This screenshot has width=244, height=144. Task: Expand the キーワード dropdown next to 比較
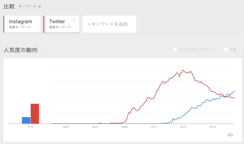[30, 7]
